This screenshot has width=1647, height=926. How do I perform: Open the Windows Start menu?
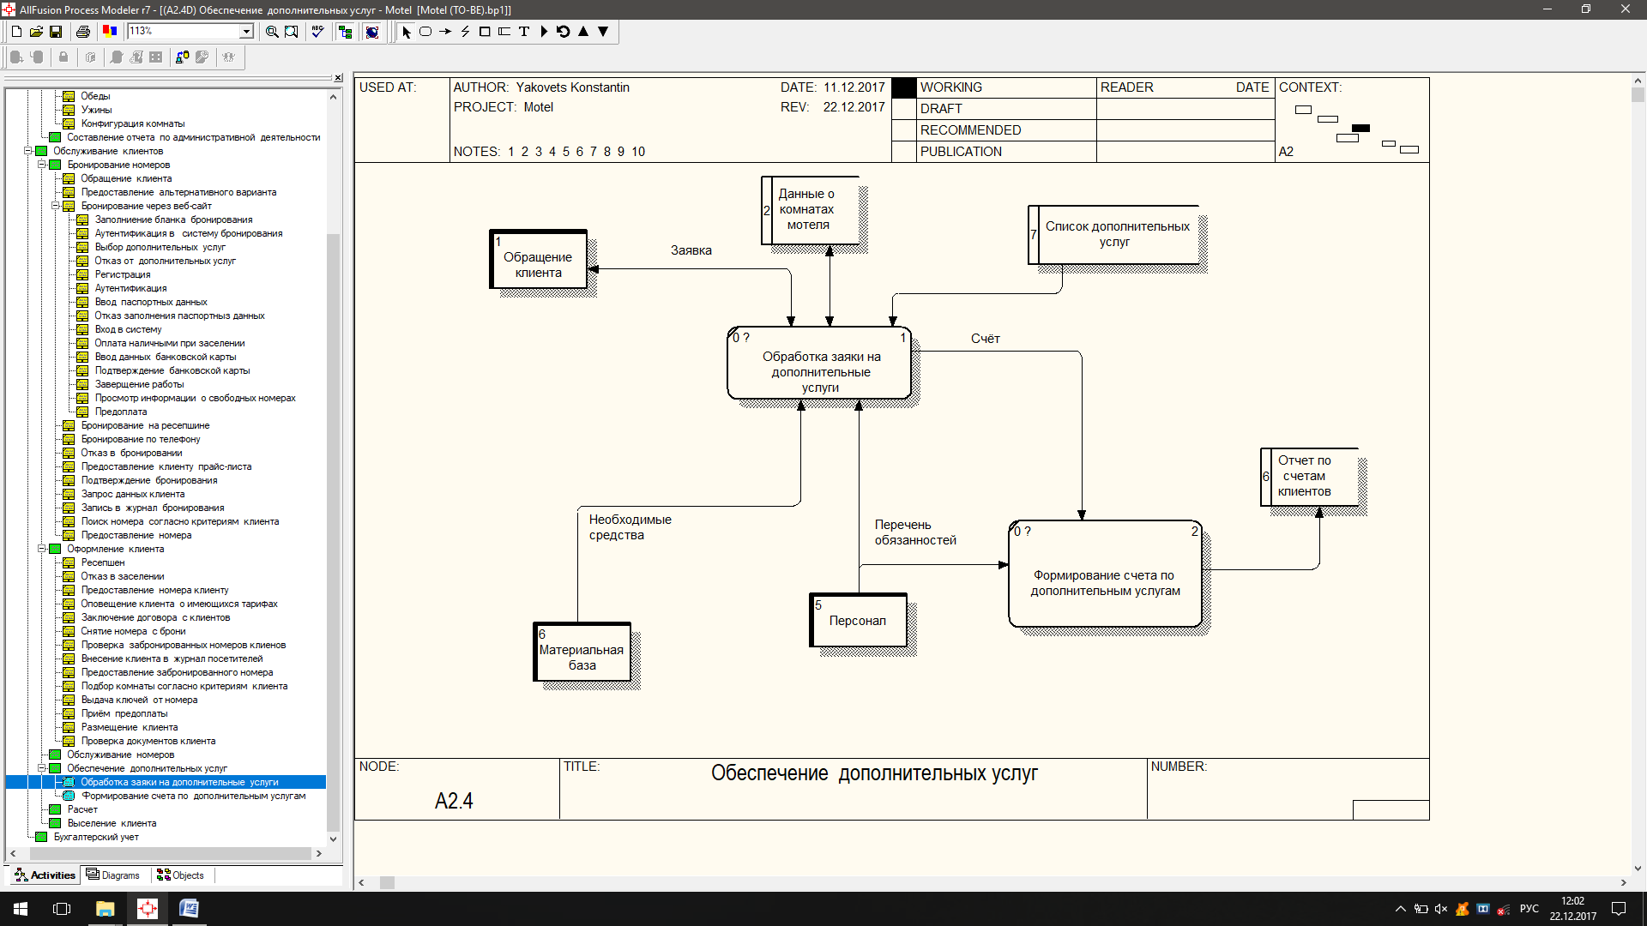coord(21,909)
